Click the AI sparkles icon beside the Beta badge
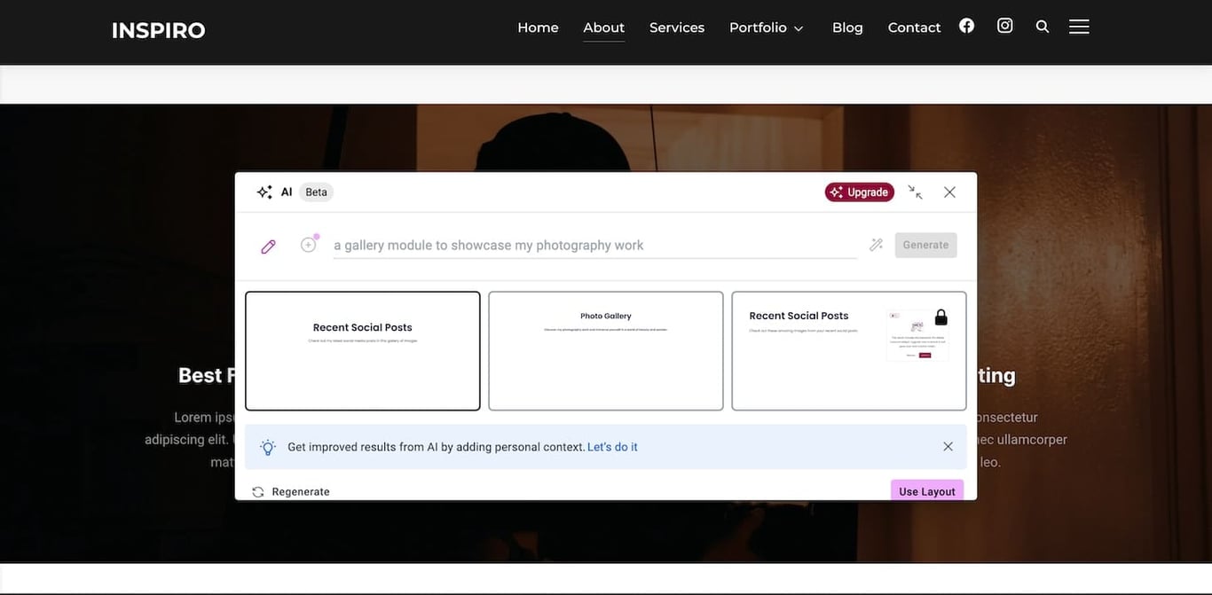The width and height of the screenshot is (1212, 595). (264, 191)
